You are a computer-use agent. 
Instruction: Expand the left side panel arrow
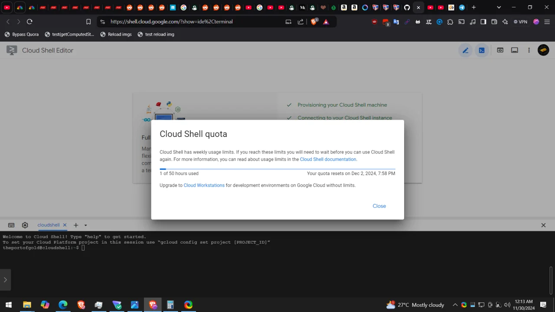pyautogui.click(x=5, y=280)
